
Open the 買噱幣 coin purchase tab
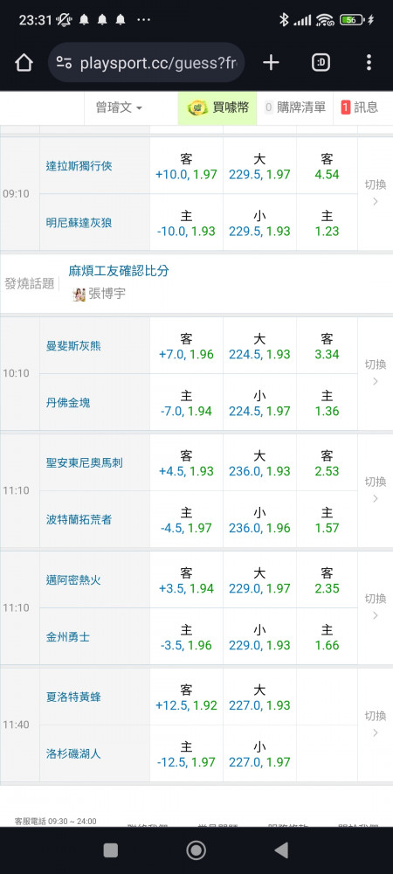[217, 108]
